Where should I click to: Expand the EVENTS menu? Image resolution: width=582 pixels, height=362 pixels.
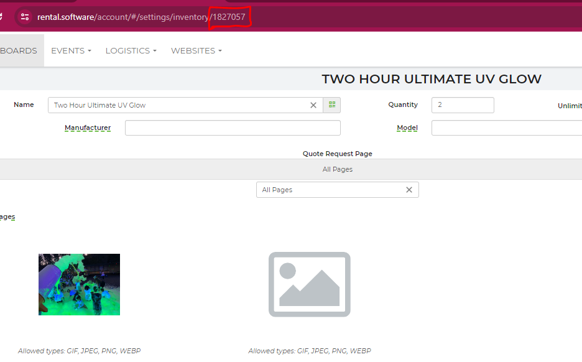pyautogui.click(x=71, y=50)
